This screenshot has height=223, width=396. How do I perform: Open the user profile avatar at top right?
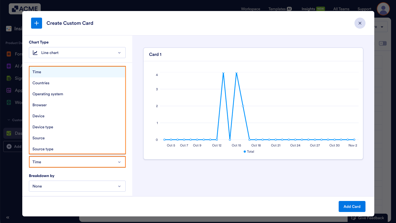click(x=383, y=9)
